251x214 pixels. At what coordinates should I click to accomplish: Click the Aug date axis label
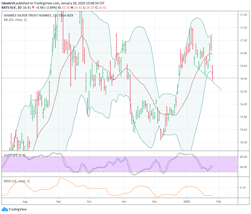(x=25, y=202)
